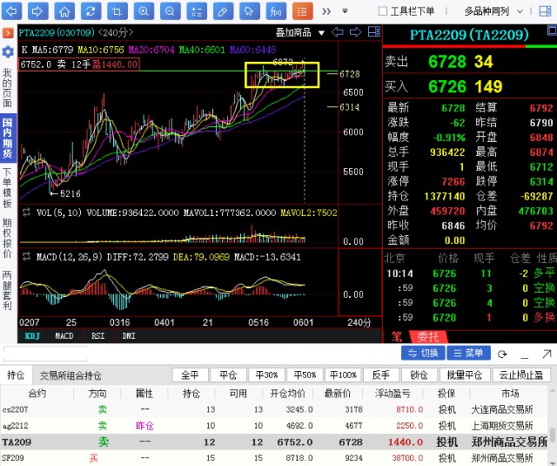Expand more toolbar items chevron
Image resolution: width=557 pixels, height=466 pixels.
(326, 11)
